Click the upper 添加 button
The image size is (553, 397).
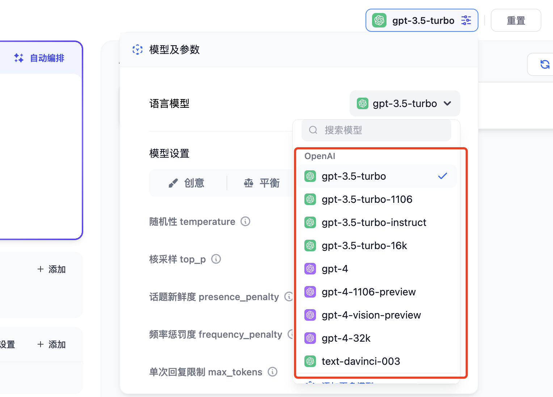click(52, 269)
